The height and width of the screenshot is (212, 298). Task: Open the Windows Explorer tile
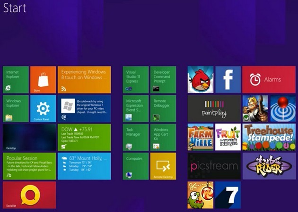click(16, 108)
